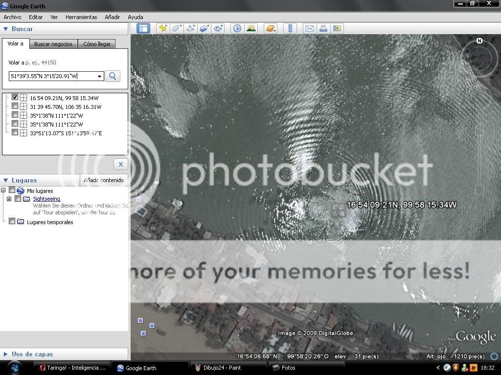Expand the Sightseeing folder node
Viewport: 501px width, 375px height.
click(9, 199)
